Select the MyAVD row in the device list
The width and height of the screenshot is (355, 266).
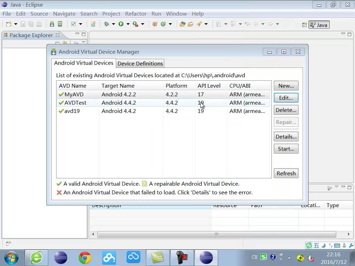point(164,94)
